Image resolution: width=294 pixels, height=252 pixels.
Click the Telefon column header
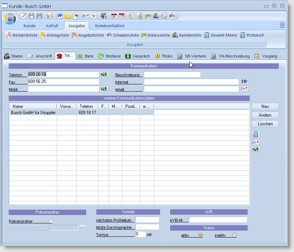click(x=87, y=106)
